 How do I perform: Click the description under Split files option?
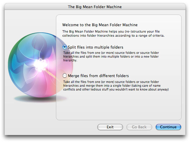pos(115,57)
